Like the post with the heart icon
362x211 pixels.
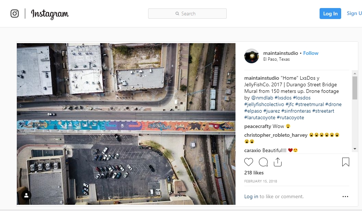click(x=249, y=162)
